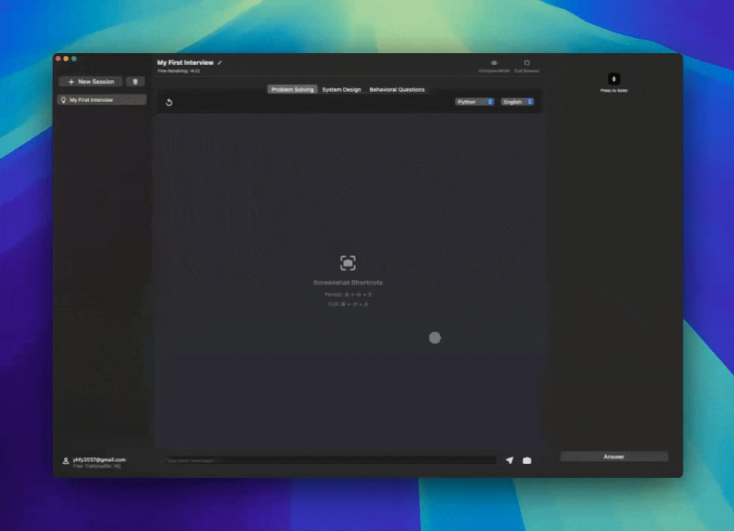Open the Behavioral Questions tab
The image size is (734, 531).
click(397, 89)
